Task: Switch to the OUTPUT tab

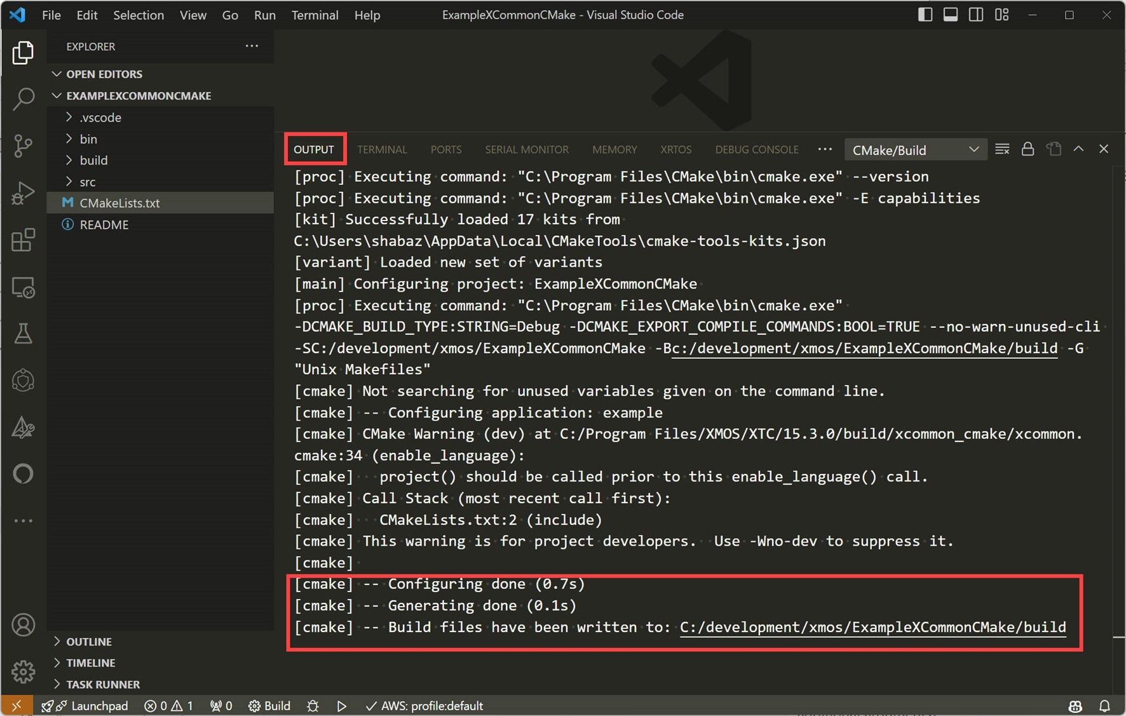Action: point(314,149)
